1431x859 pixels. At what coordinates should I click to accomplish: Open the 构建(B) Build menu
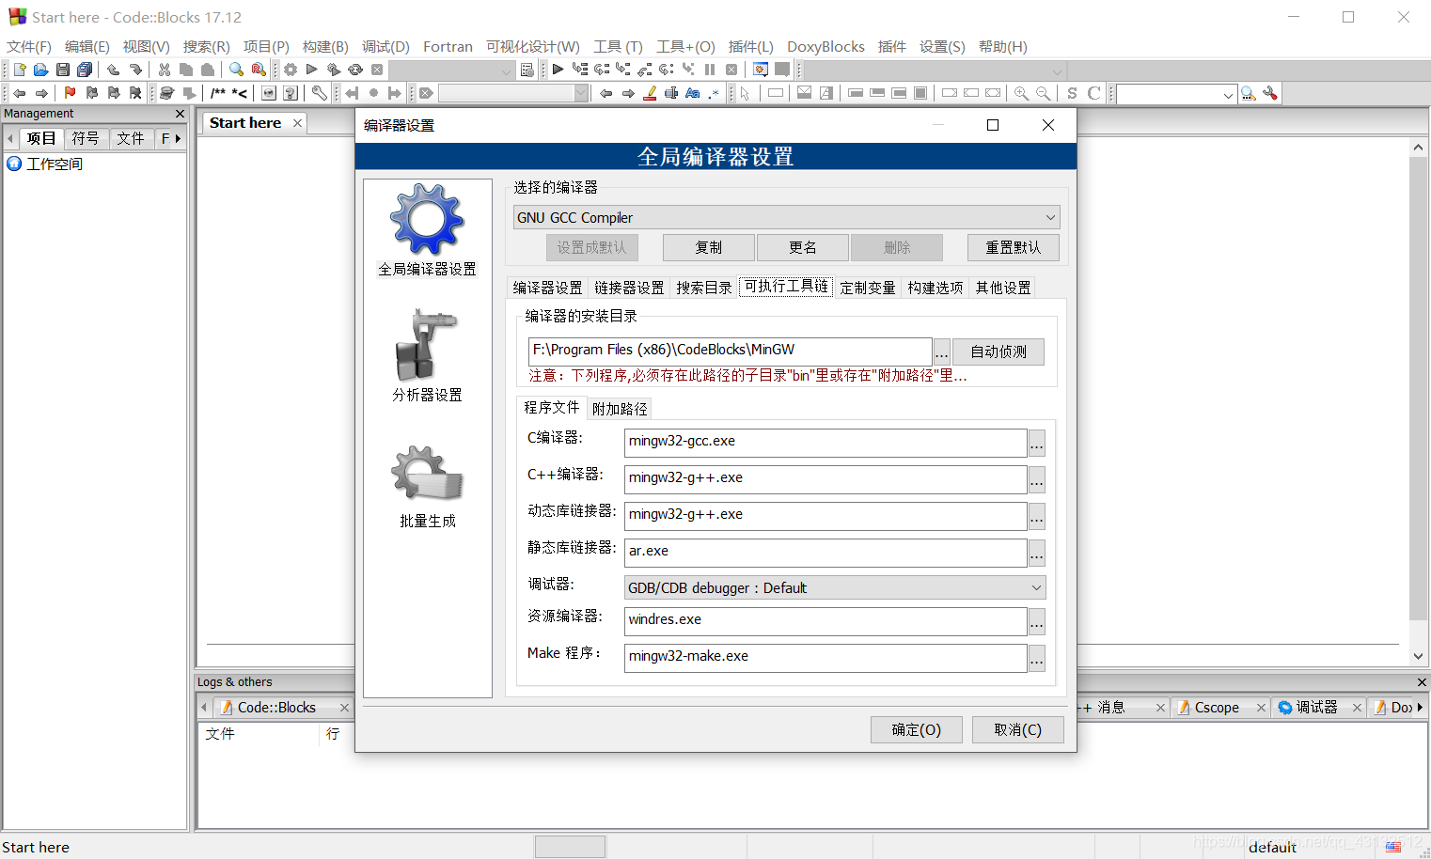click(x=325, y=46)
